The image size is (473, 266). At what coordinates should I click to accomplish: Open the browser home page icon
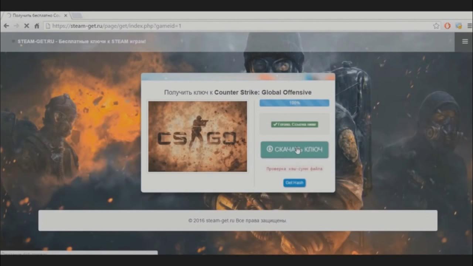pos(37,26)
